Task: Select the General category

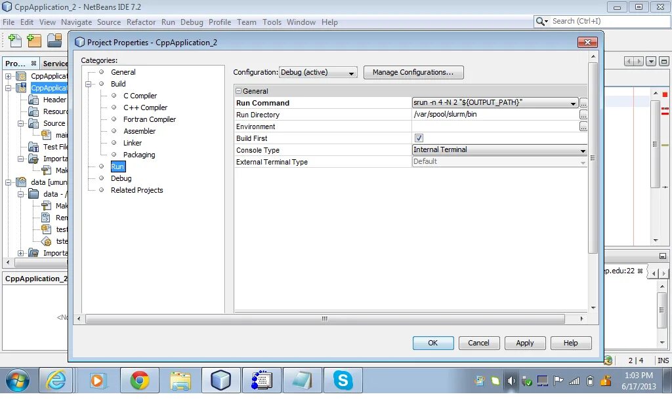Action: [123, 72]
